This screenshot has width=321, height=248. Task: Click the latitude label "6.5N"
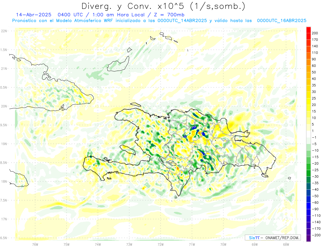pos(4,238)
